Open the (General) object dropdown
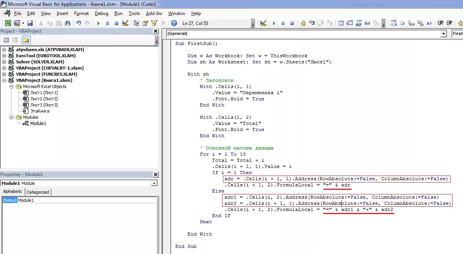Viewport: 463px width, 254px height. (444, 34)
